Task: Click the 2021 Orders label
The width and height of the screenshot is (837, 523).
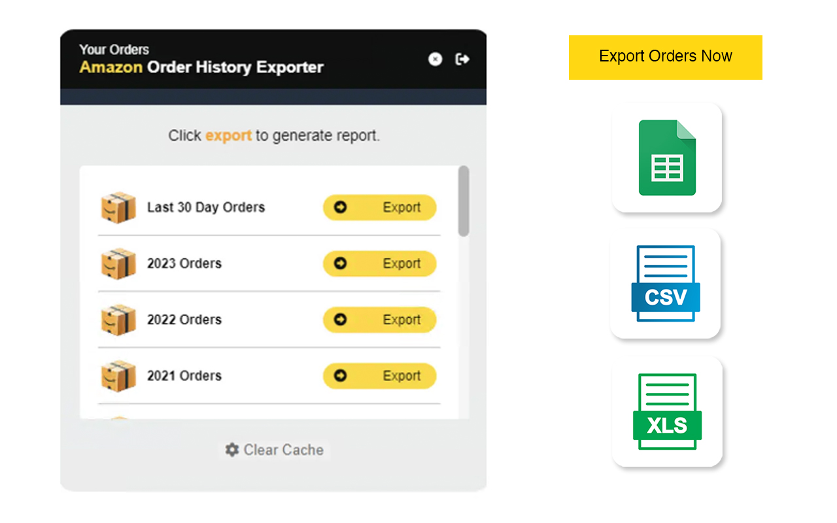Action: click(184, 376)
